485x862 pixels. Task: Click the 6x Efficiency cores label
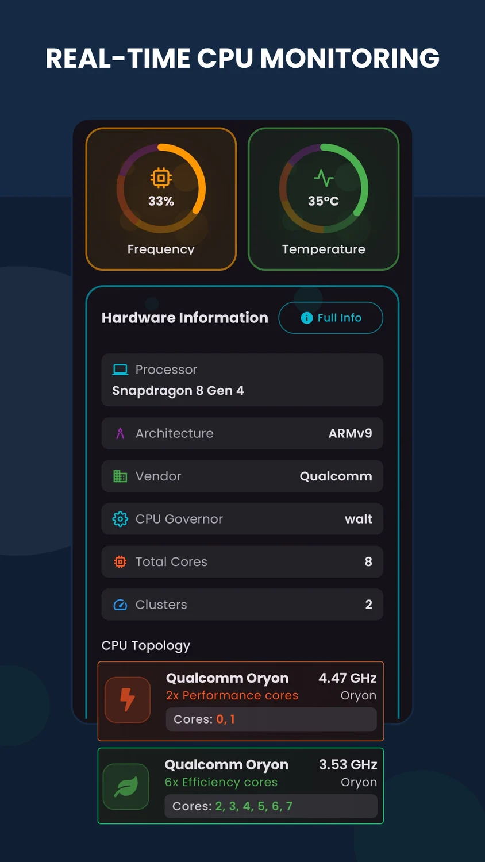coord(221,782)
